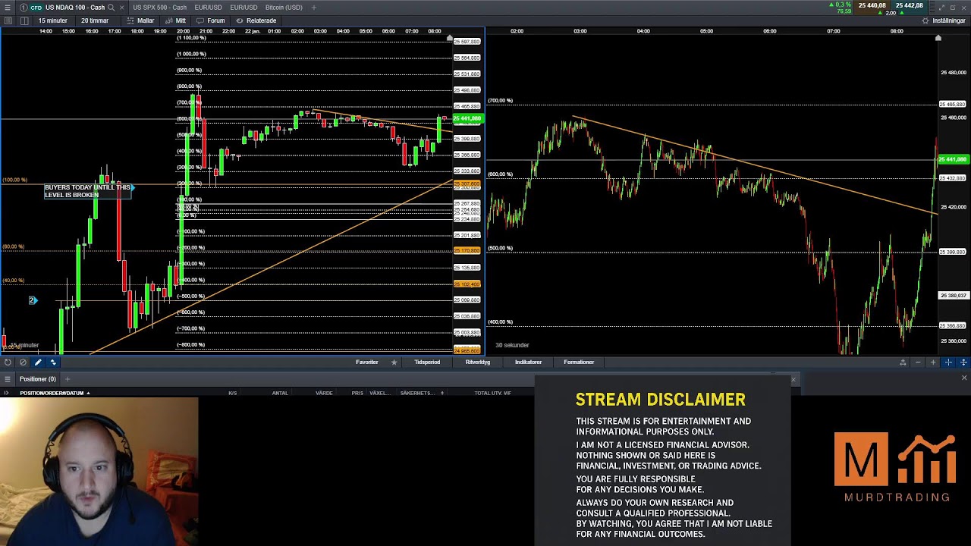Screen dimensions: 971x546
Task: Click the green 25 441,080 label on right chart
Action: coord(953,160)
